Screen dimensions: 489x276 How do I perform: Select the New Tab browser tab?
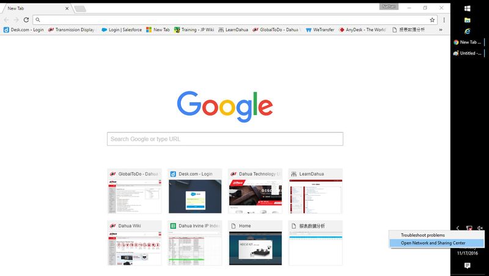[x=36, y=9]
